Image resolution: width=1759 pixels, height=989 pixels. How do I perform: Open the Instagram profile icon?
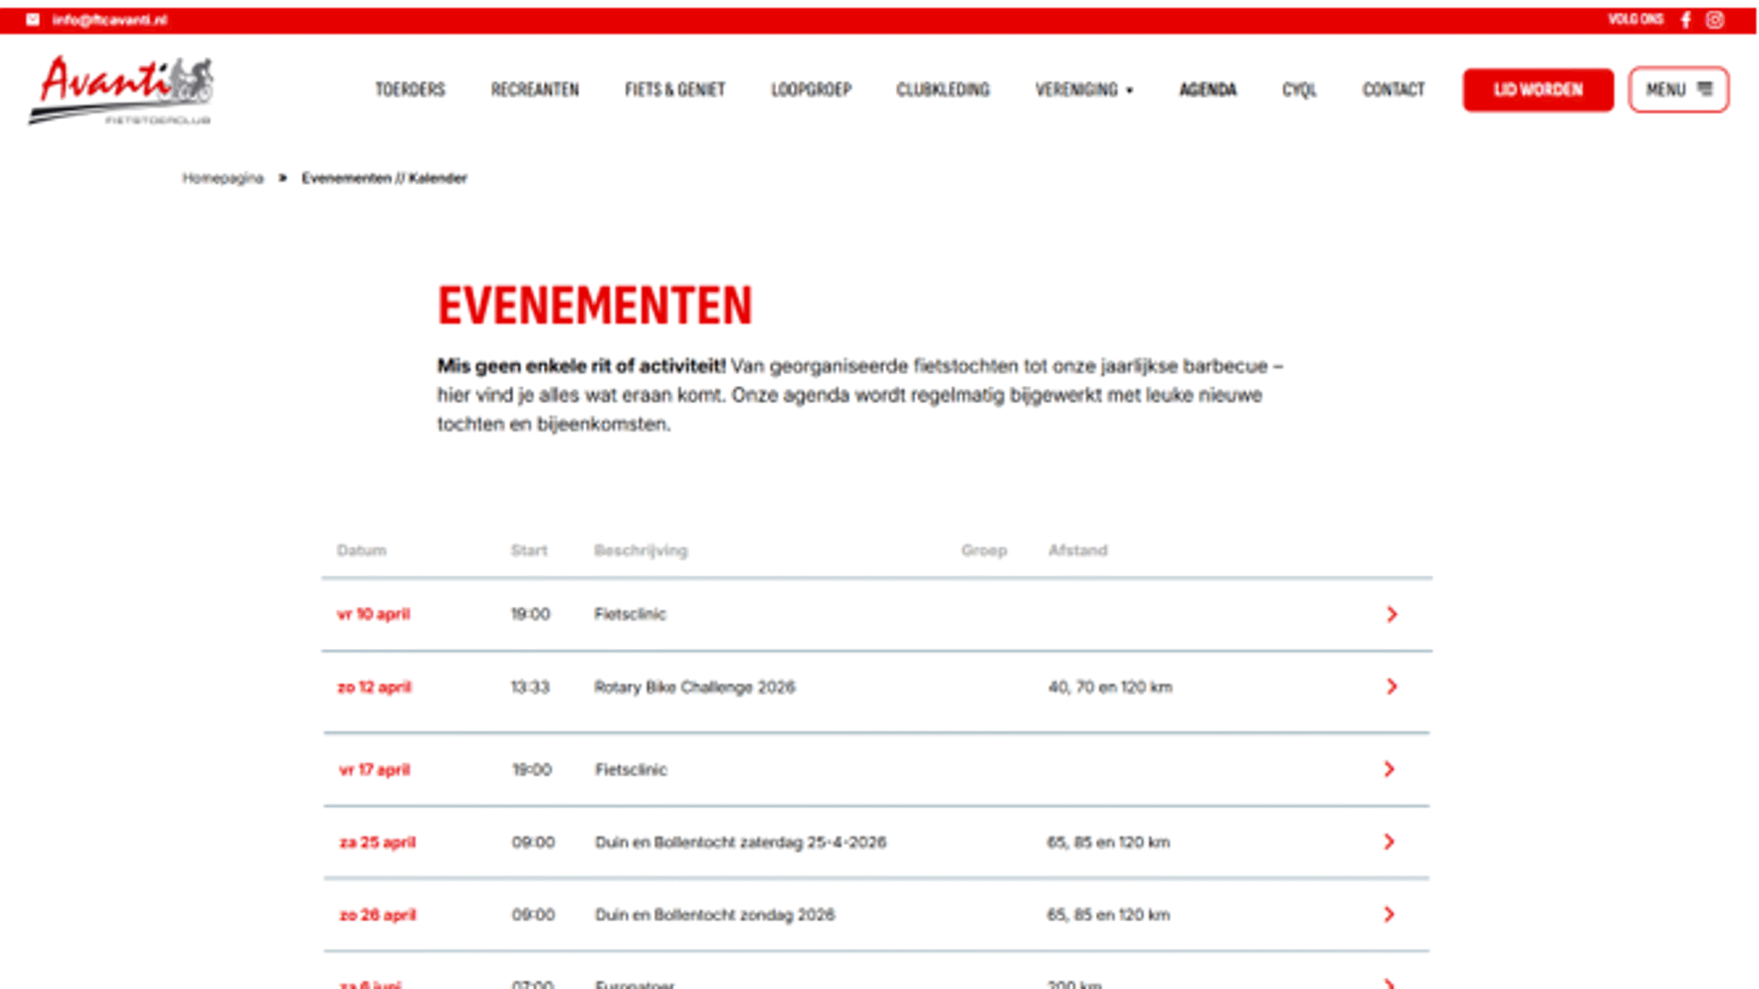tap(1715, 19)
